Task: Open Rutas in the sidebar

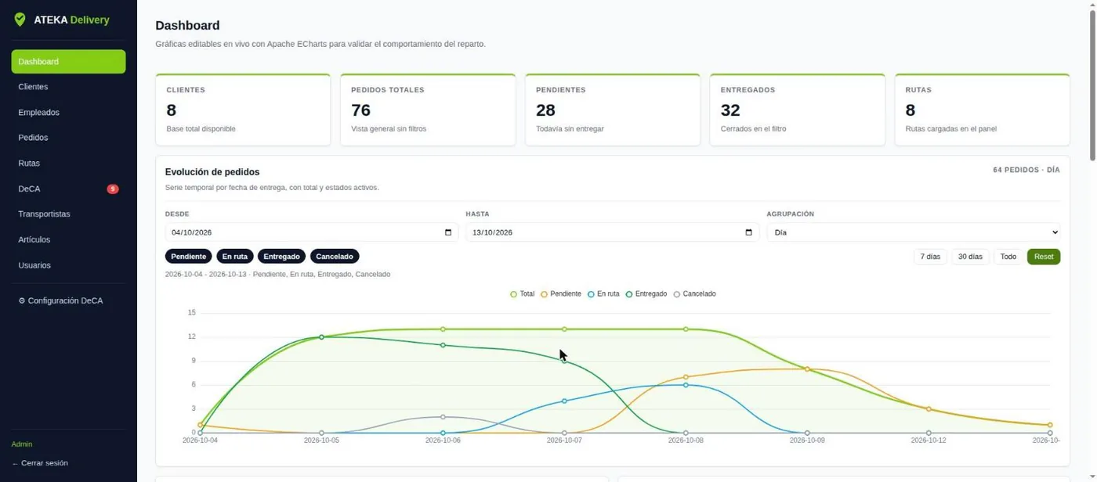Action: [68, 164]
